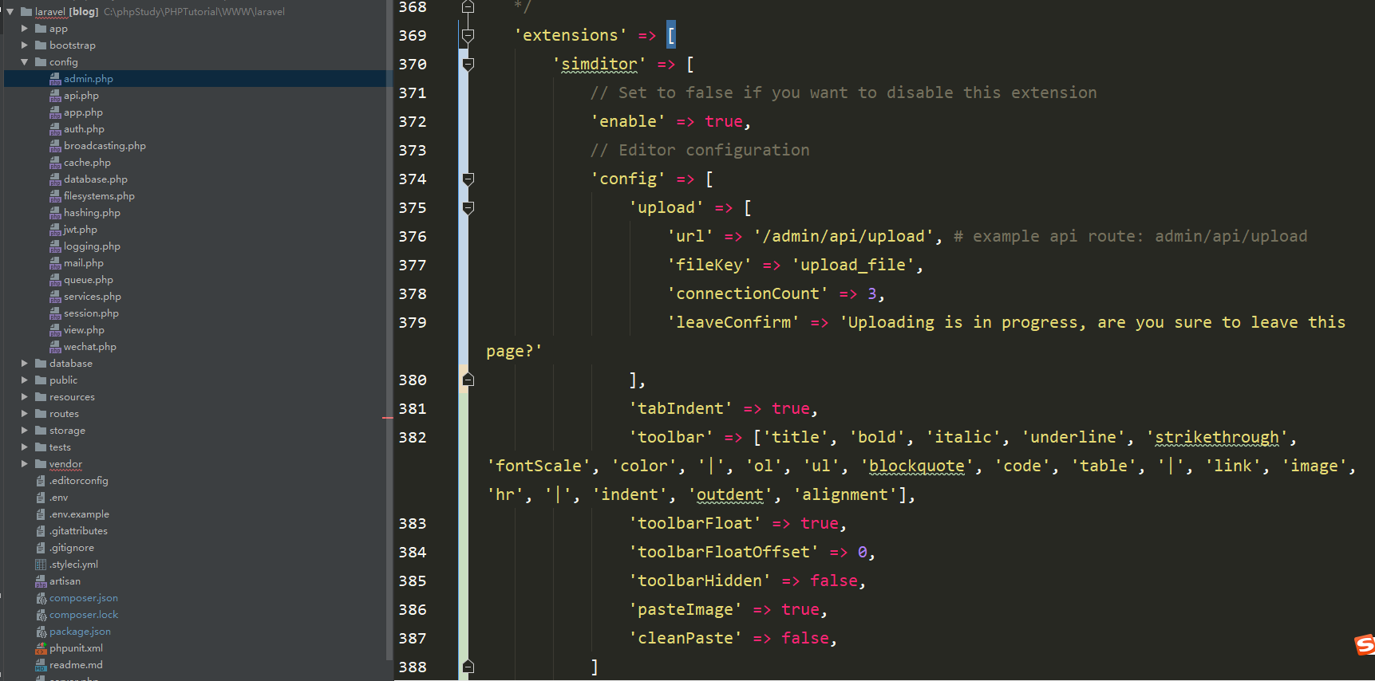Expand the resources folder
1375x681 pixels.
[x=25, y=396]
